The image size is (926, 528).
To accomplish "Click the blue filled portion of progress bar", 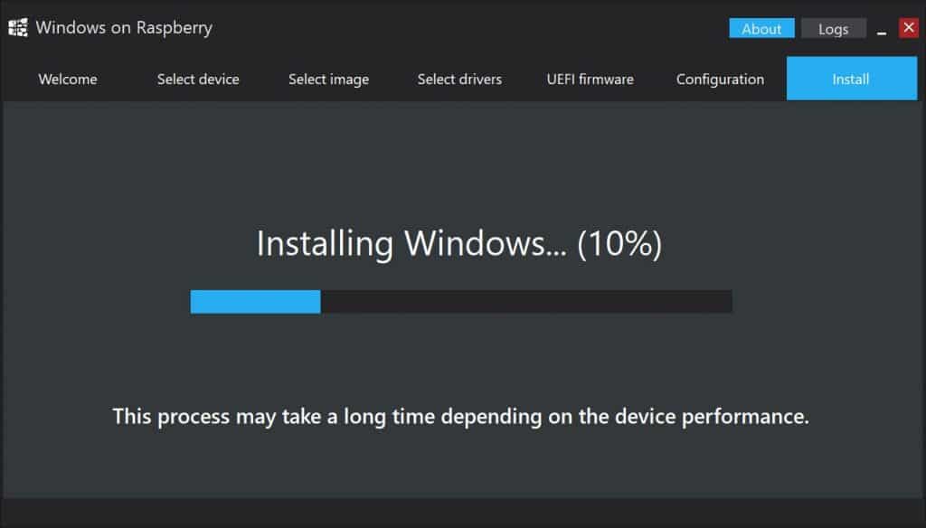I will pyautogui.click(x=255, y=302).
